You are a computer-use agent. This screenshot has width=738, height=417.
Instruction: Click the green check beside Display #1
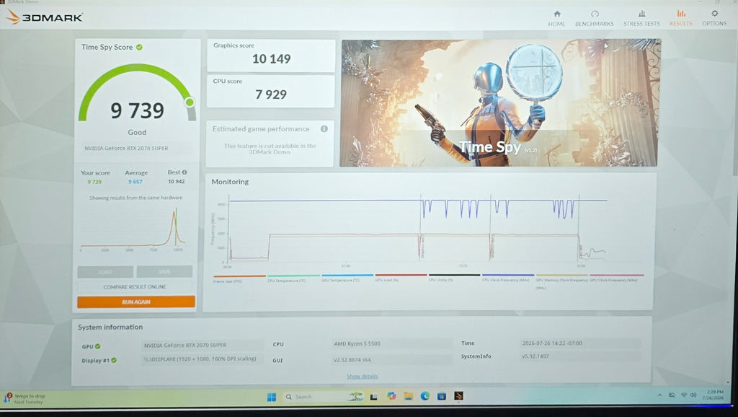114,360
